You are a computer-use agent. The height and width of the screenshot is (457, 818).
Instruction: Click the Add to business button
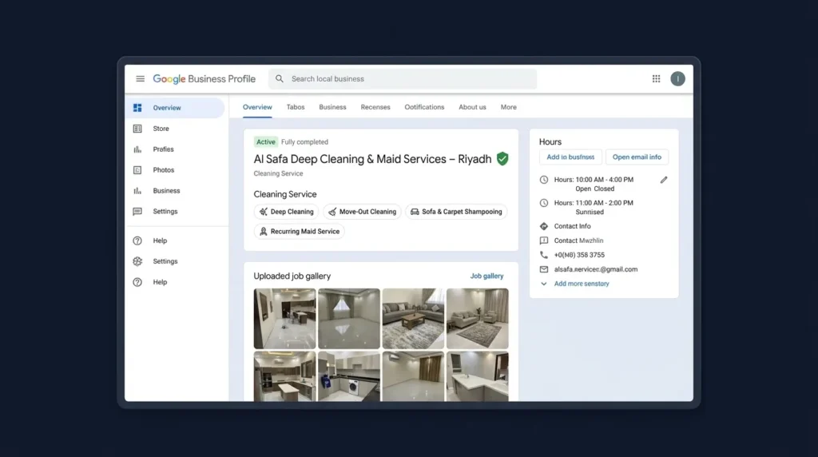tap(570, 157)
